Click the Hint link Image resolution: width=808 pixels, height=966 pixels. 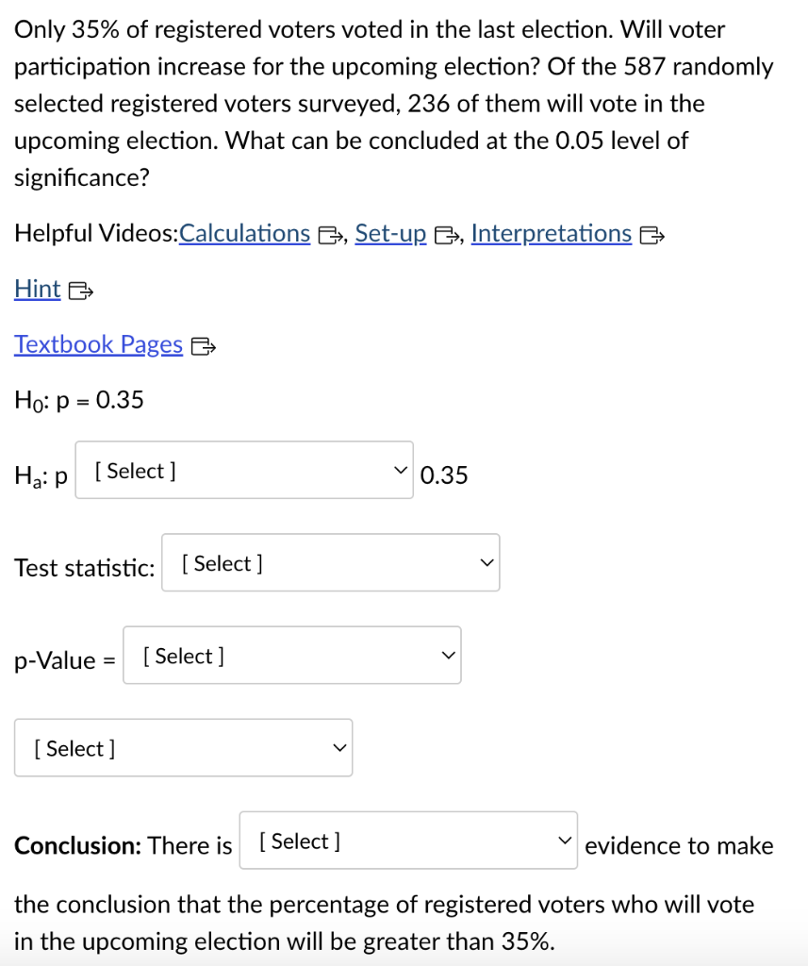(37, 289)
